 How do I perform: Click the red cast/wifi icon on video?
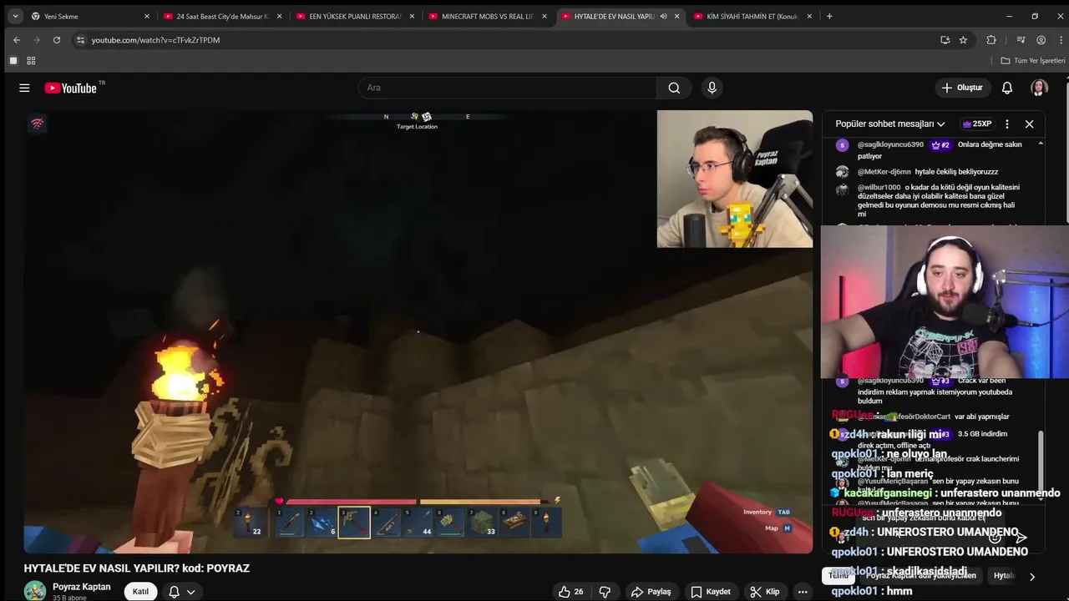[38, 124]
